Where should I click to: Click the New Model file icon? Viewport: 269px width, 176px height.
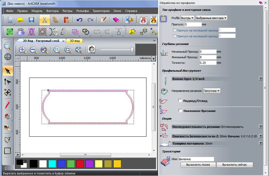pyautogui.click(x=10, y=20)
